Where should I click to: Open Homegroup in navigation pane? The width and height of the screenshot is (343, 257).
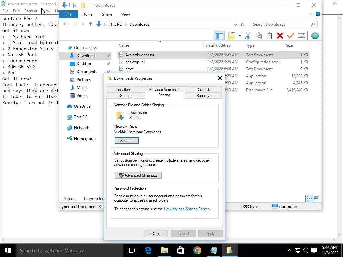(85, 138)
